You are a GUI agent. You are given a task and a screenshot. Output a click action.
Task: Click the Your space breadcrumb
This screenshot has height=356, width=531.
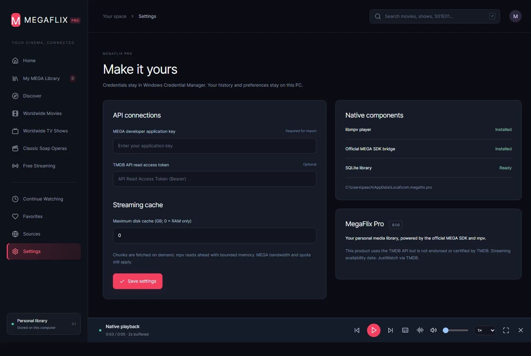[114, 16]
